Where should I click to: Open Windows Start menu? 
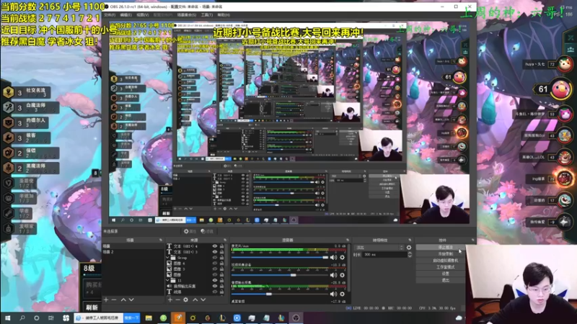[x=7, y=318]
